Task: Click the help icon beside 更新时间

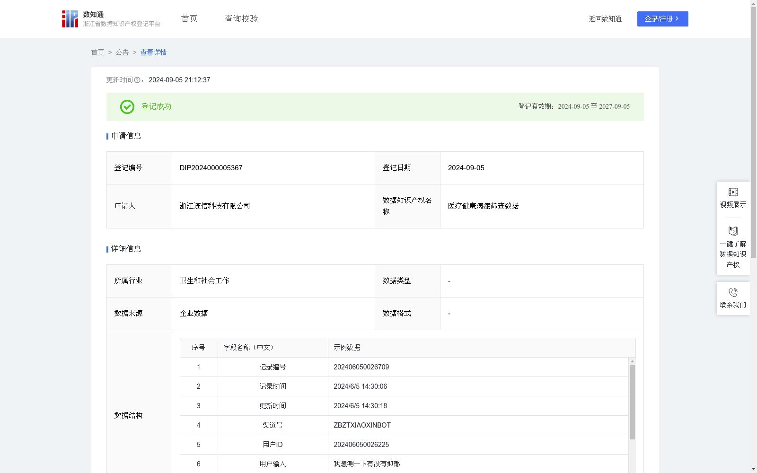Action: pyautogui.click(x=137, y=80)
